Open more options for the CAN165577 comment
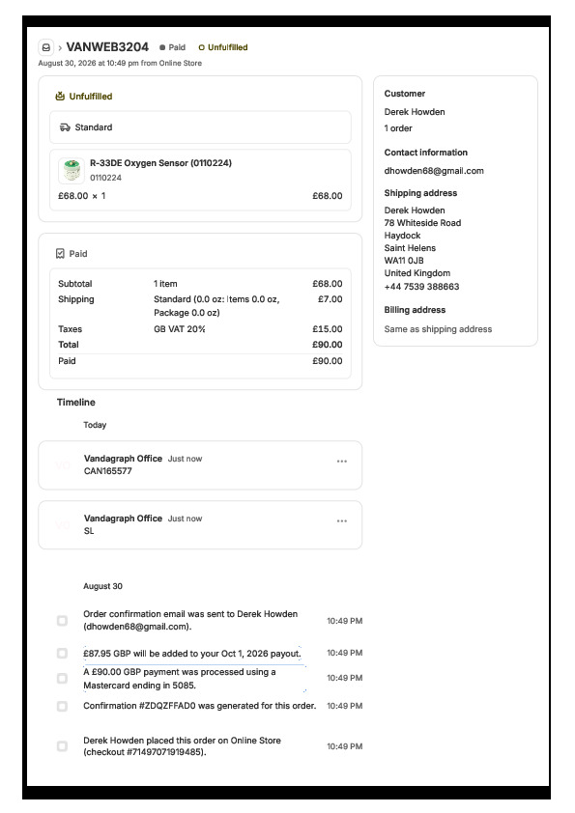 (x=341, y=461)
